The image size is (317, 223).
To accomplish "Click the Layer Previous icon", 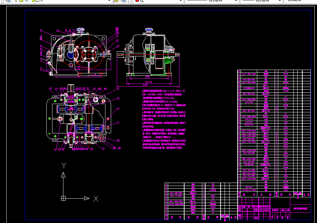I will pyautogui.click(x=123, y=1).
